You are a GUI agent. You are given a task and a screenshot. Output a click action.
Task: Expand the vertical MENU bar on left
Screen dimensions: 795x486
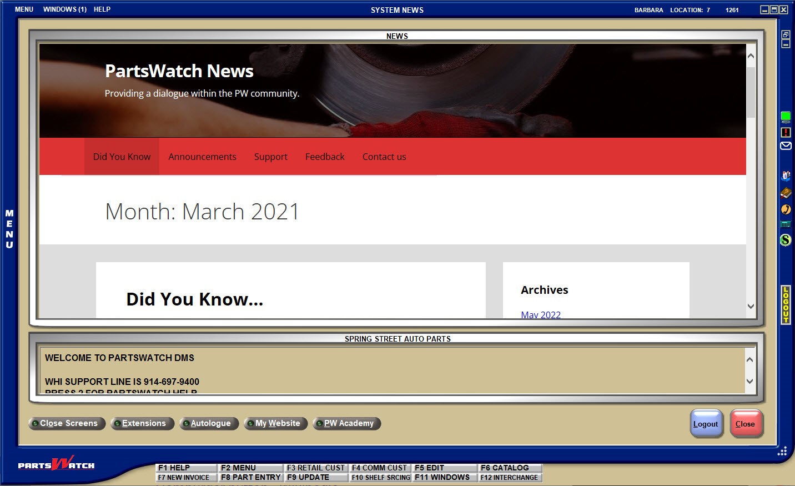9,229
